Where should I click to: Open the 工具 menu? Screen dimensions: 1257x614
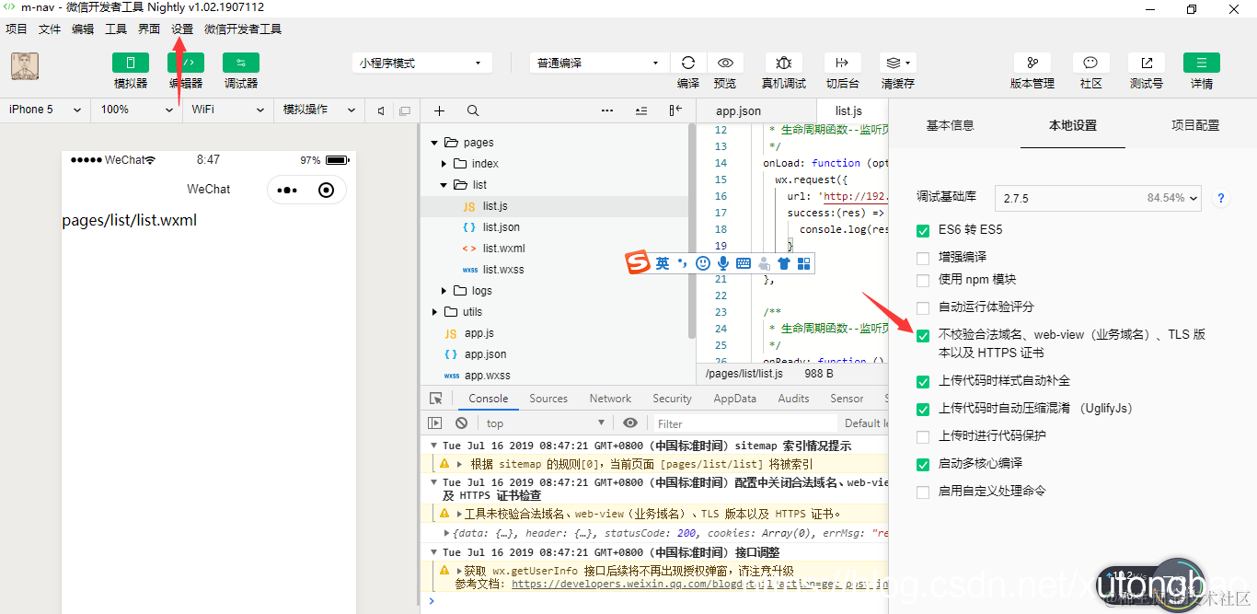pos(116,29)
